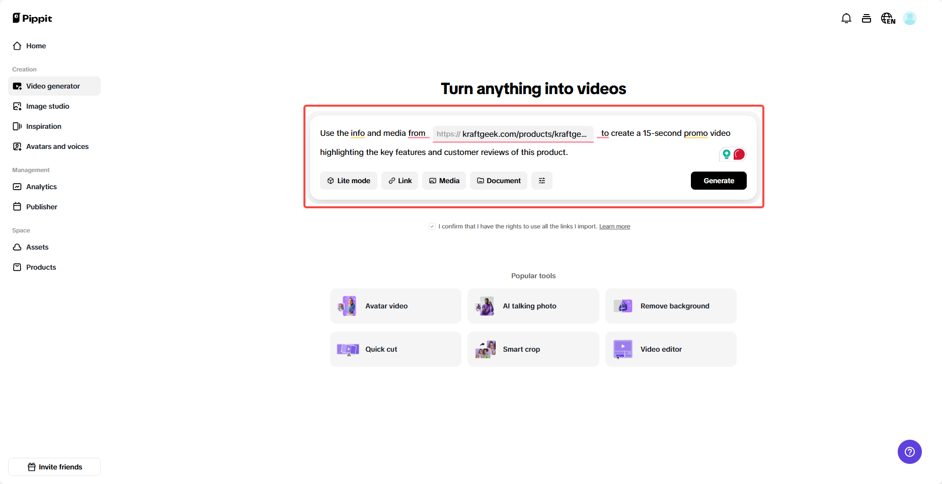Open the help question mark bubble
The width and height of the screenshot is (942, 484).
coord(909,452)
